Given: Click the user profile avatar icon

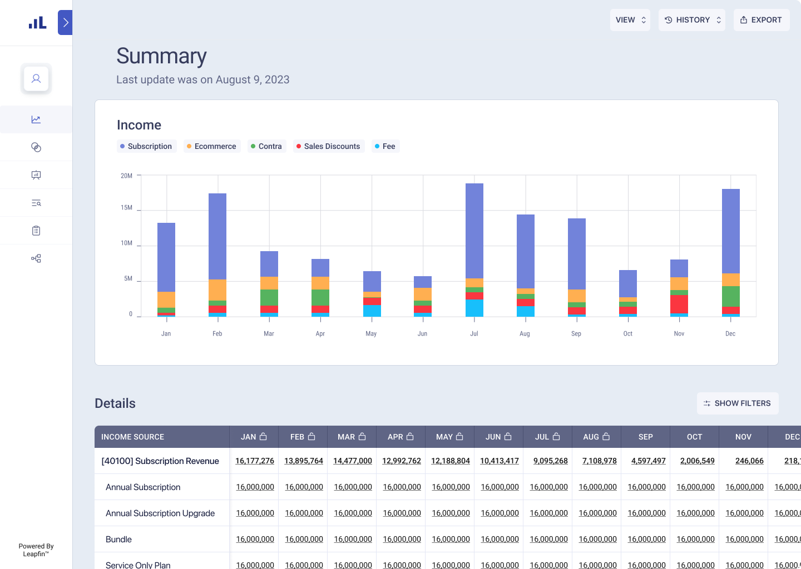Looking at the screenshot, I should [36, 78].
